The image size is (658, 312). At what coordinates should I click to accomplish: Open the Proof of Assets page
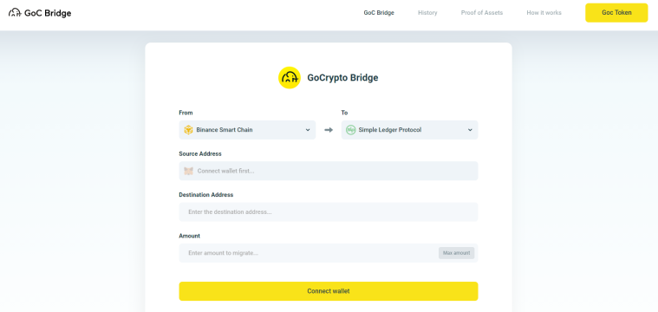click(x=482, y=13)
